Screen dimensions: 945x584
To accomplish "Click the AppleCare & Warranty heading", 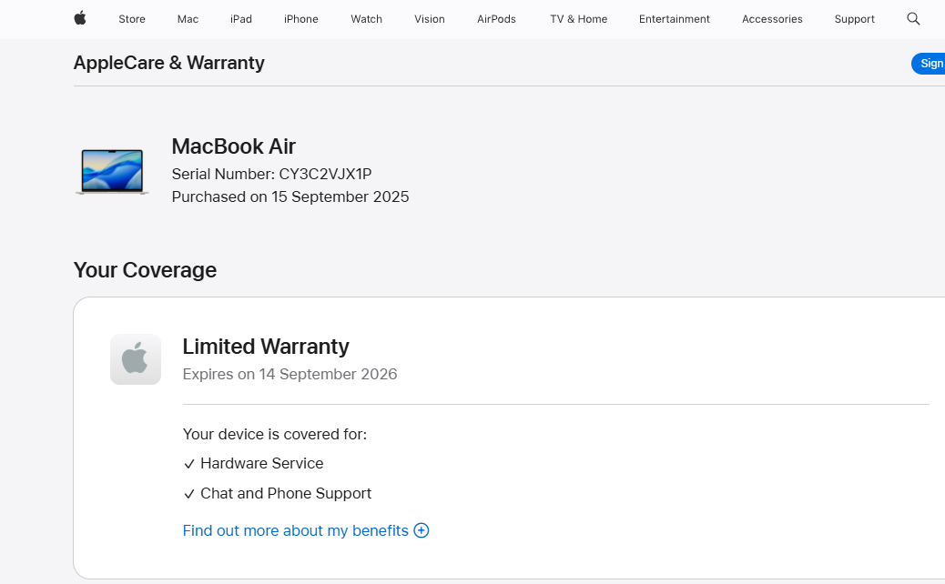I will tap(169, 63).
